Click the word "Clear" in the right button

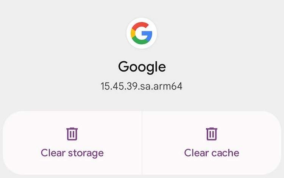coord(196,153)
